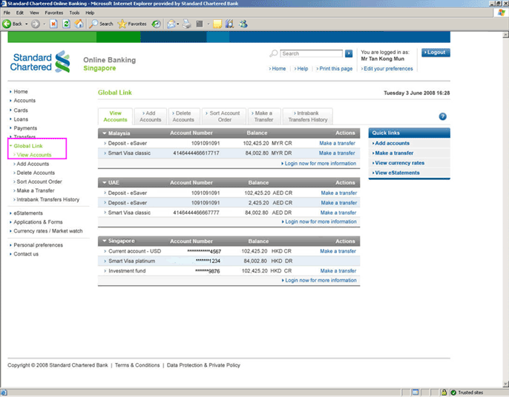Click the browser Forward arrow icon
Screen dimensions: 509x397
[36, 24]
